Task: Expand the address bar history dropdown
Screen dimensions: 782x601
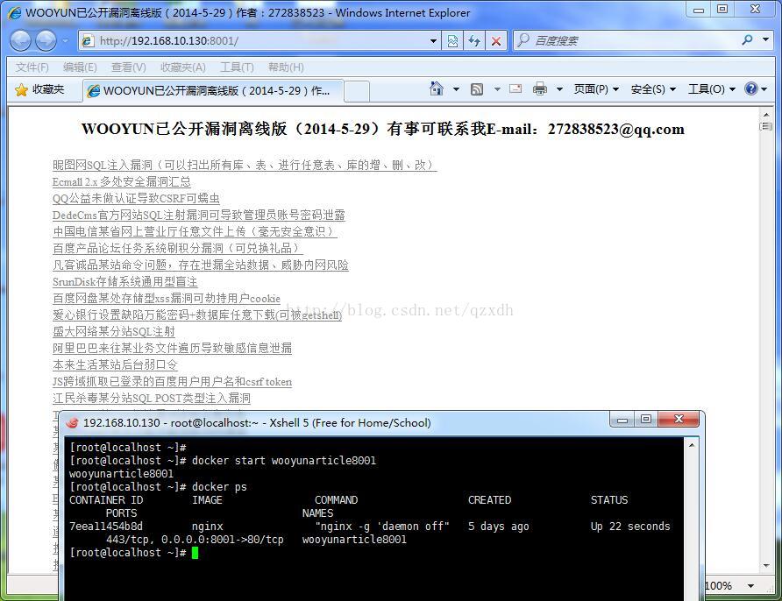Action: pyautogui.click(x=433, y=41)
